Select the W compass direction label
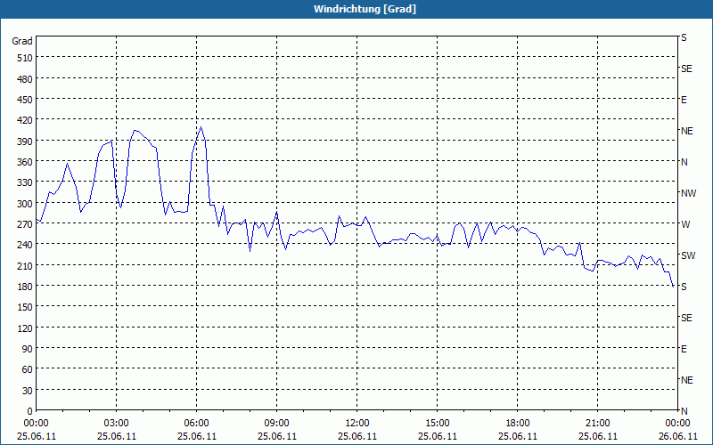This screenshot has height=445, width=713. 684,224
